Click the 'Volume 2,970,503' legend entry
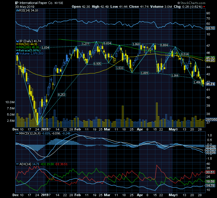The image size is (217, 198). tap(31, 53)
